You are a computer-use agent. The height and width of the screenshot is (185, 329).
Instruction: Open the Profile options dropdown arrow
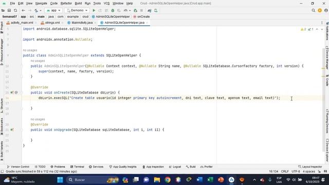pyautogui.click(x=130, y=10)
